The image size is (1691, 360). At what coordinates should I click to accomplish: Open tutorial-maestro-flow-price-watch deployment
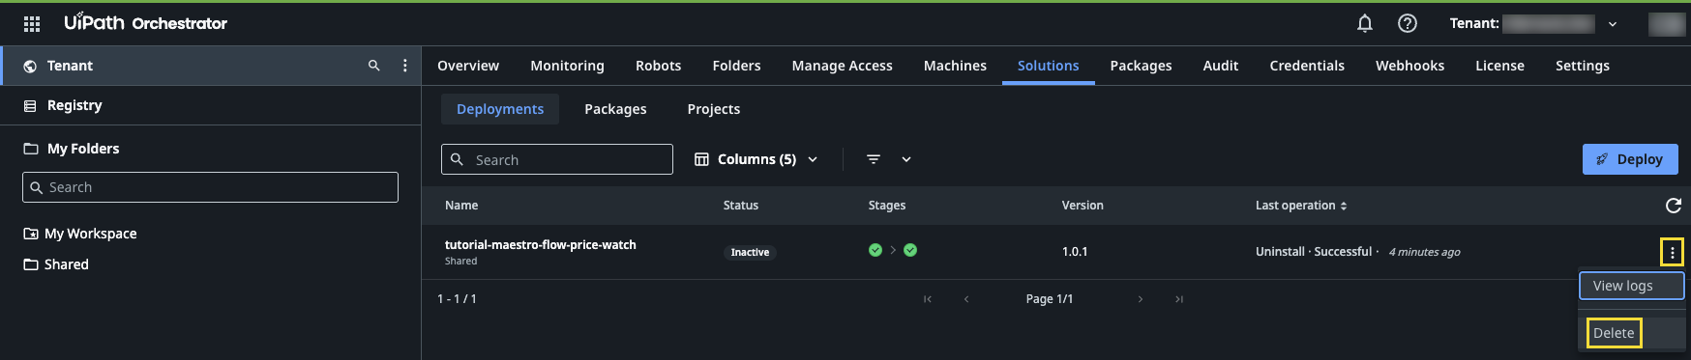pyautogui.click(x=541, y=245)
